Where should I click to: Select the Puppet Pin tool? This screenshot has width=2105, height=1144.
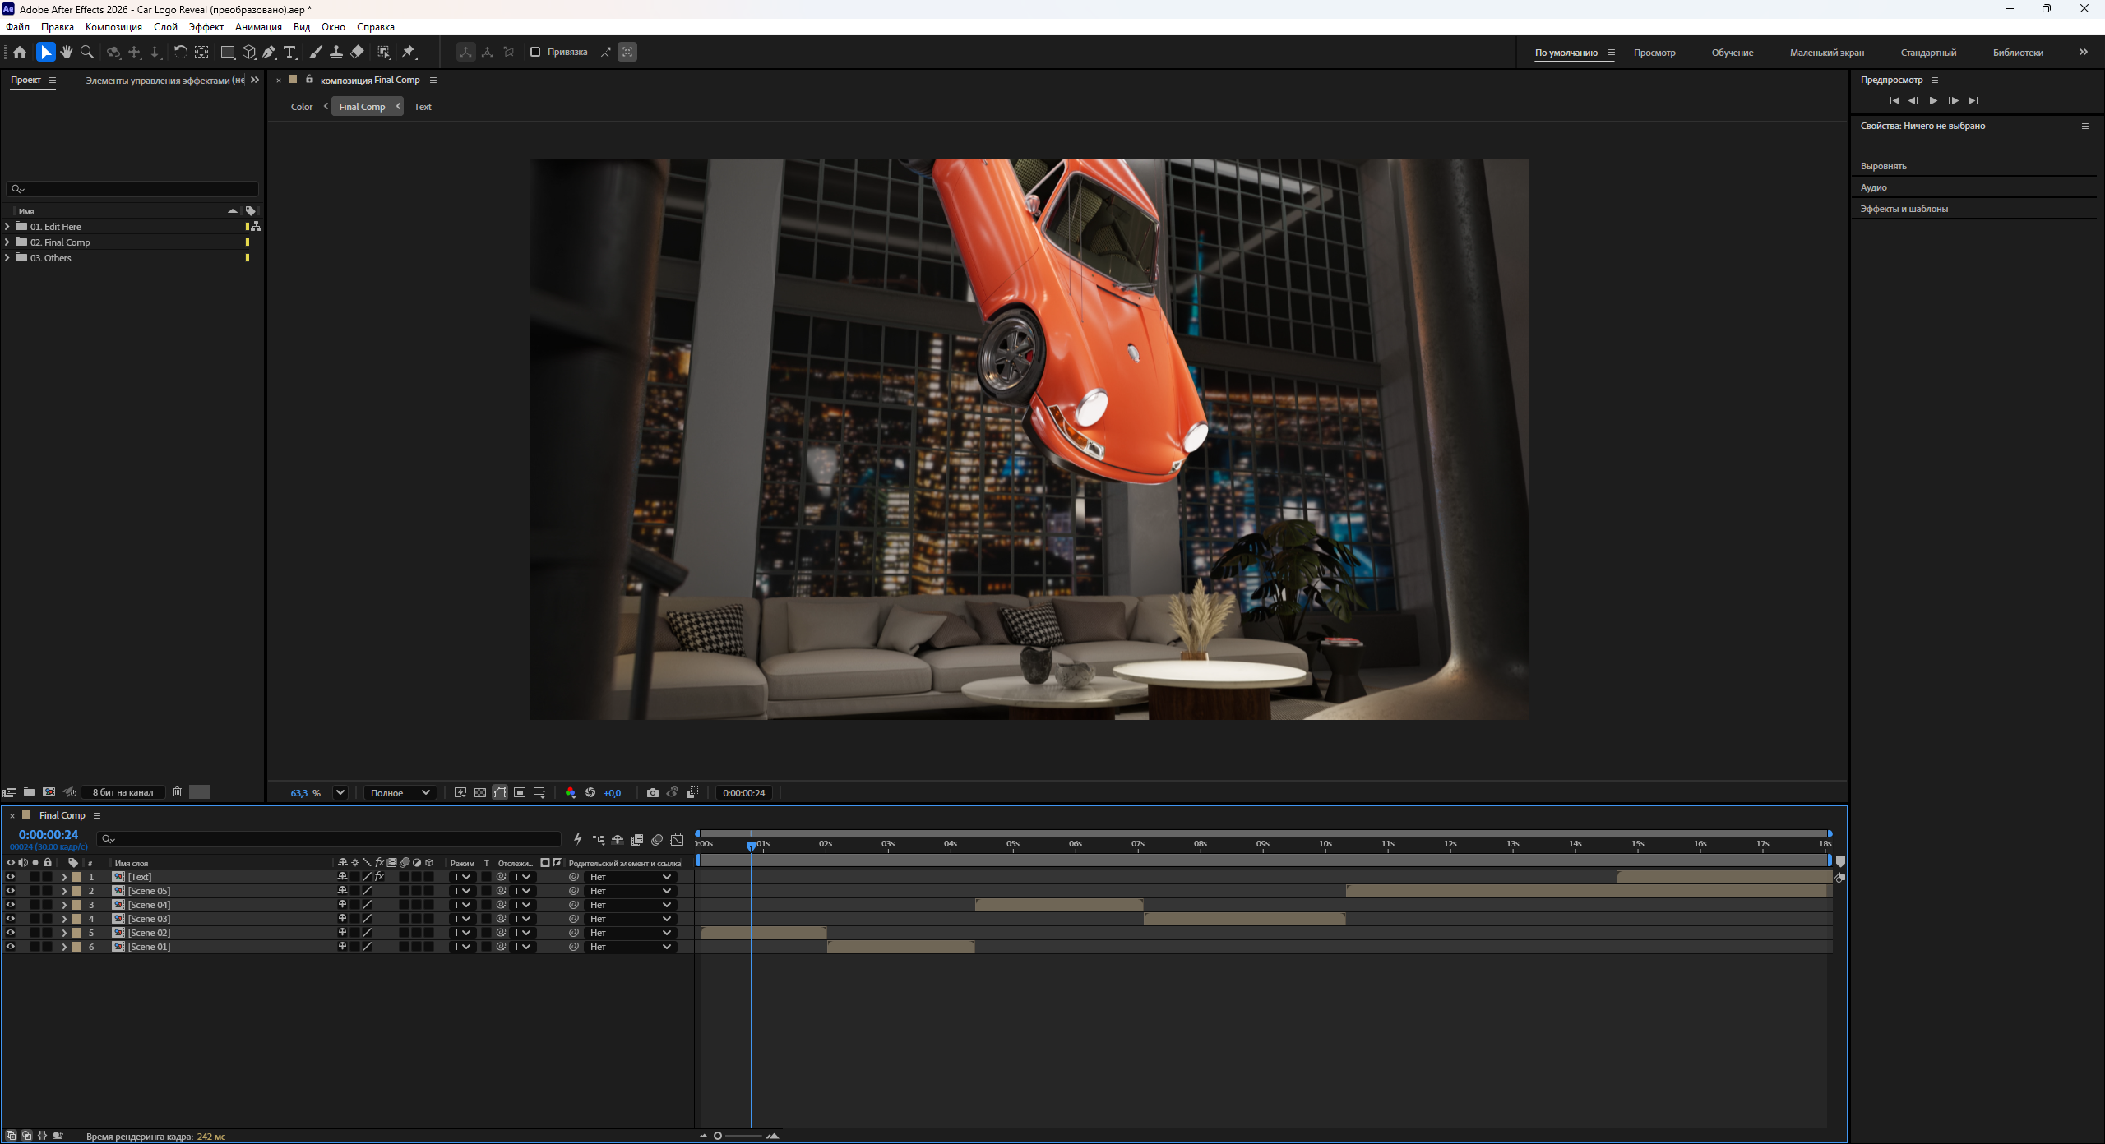click(409, 52)
